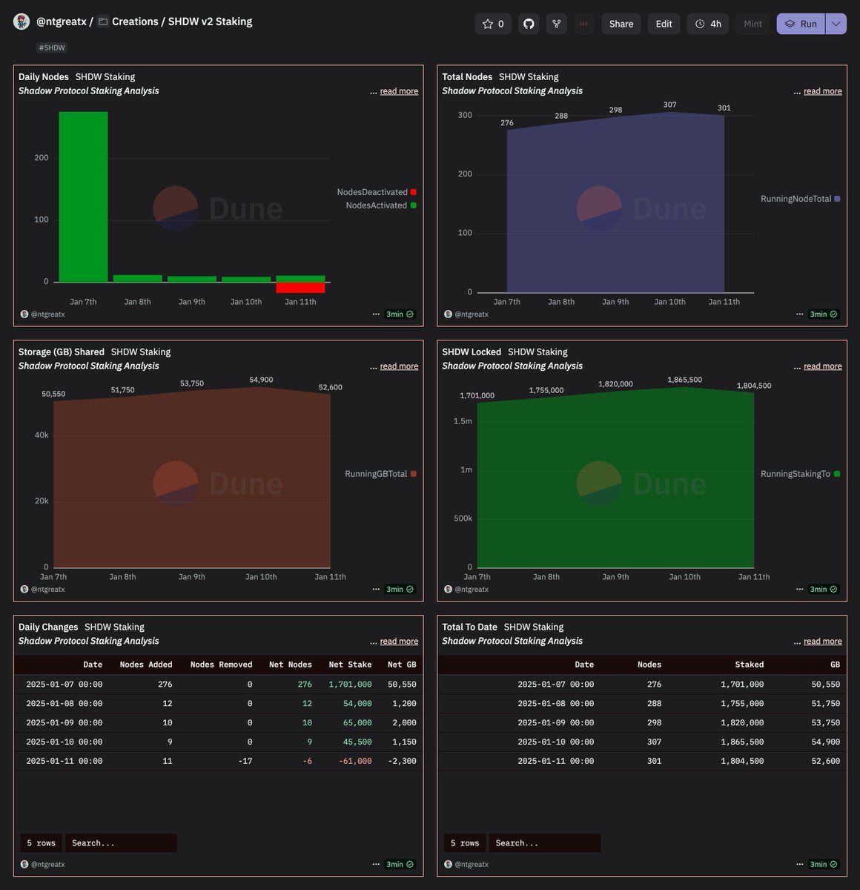Click the 3min status badge on Daily Changes
The width and height of the screenshot is (860, 890).
pos(400,865)
